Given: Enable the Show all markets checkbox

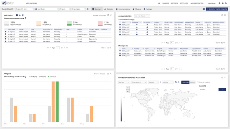Looking at the screenshot, I should pyautogui.click(x=198, y=82).
